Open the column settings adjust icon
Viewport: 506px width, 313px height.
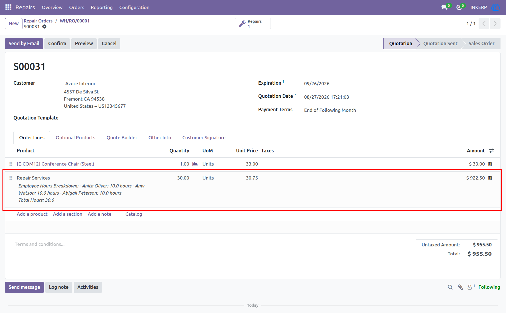491,151
